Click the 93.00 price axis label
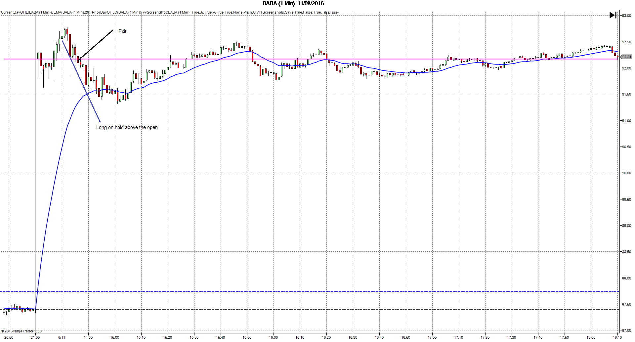Image resolution: width=635 pixels, height=342 pixels. coord(626,16)
